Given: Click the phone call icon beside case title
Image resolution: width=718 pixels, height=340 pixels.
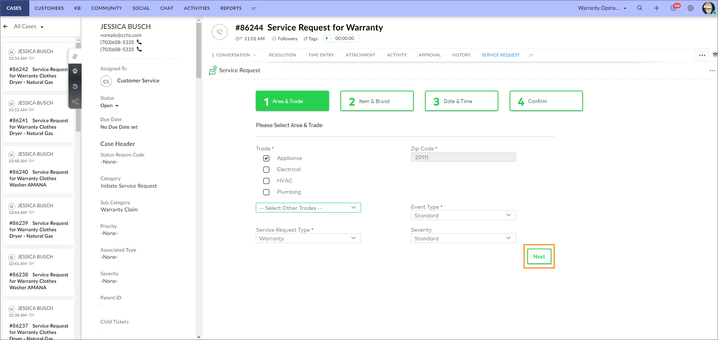Looking at the screenshot, I should (220, 32).
